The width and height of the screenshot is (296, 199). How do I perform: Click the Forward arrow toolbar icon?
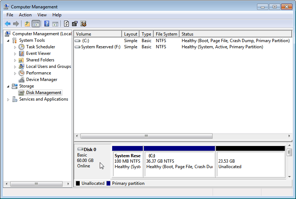click(x=16, y=24)
